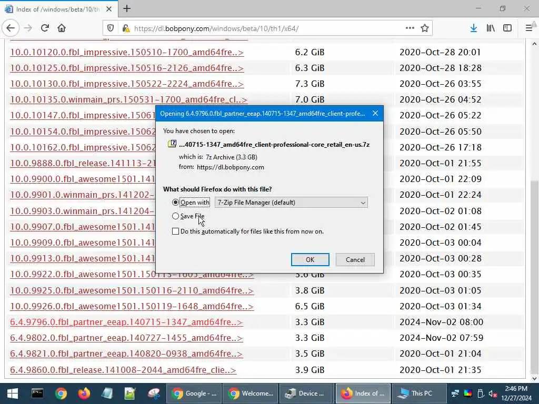The width and height of the screenshot is (539, 404).
Task: Open the Firefox hamburger menu
Action: click(529, 28)
